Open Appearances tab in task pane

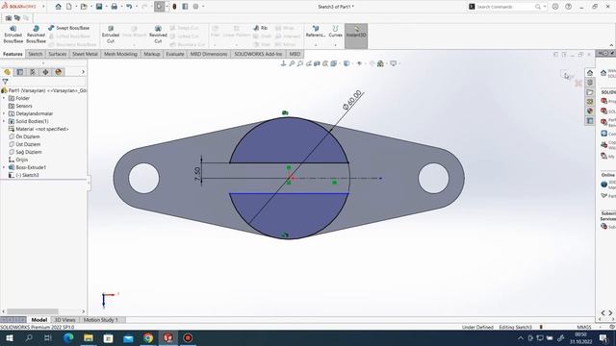point(590,111)
